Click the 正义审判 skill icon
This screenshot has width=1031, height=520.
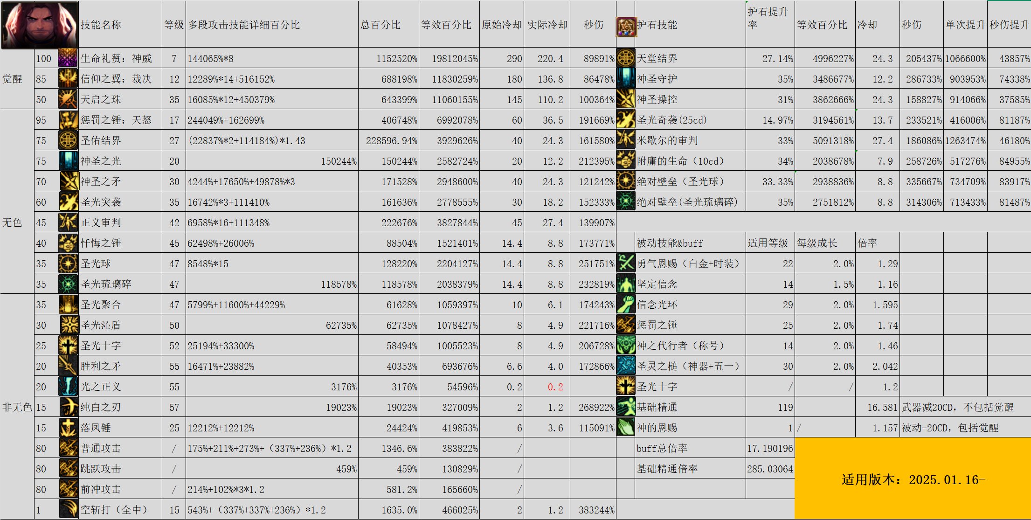point(68,222)
